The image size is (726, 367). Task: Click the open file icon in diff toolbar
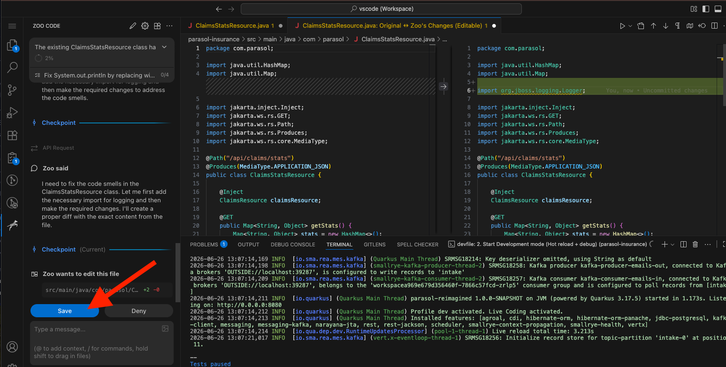pyautogui.click(x=641, y=26)
